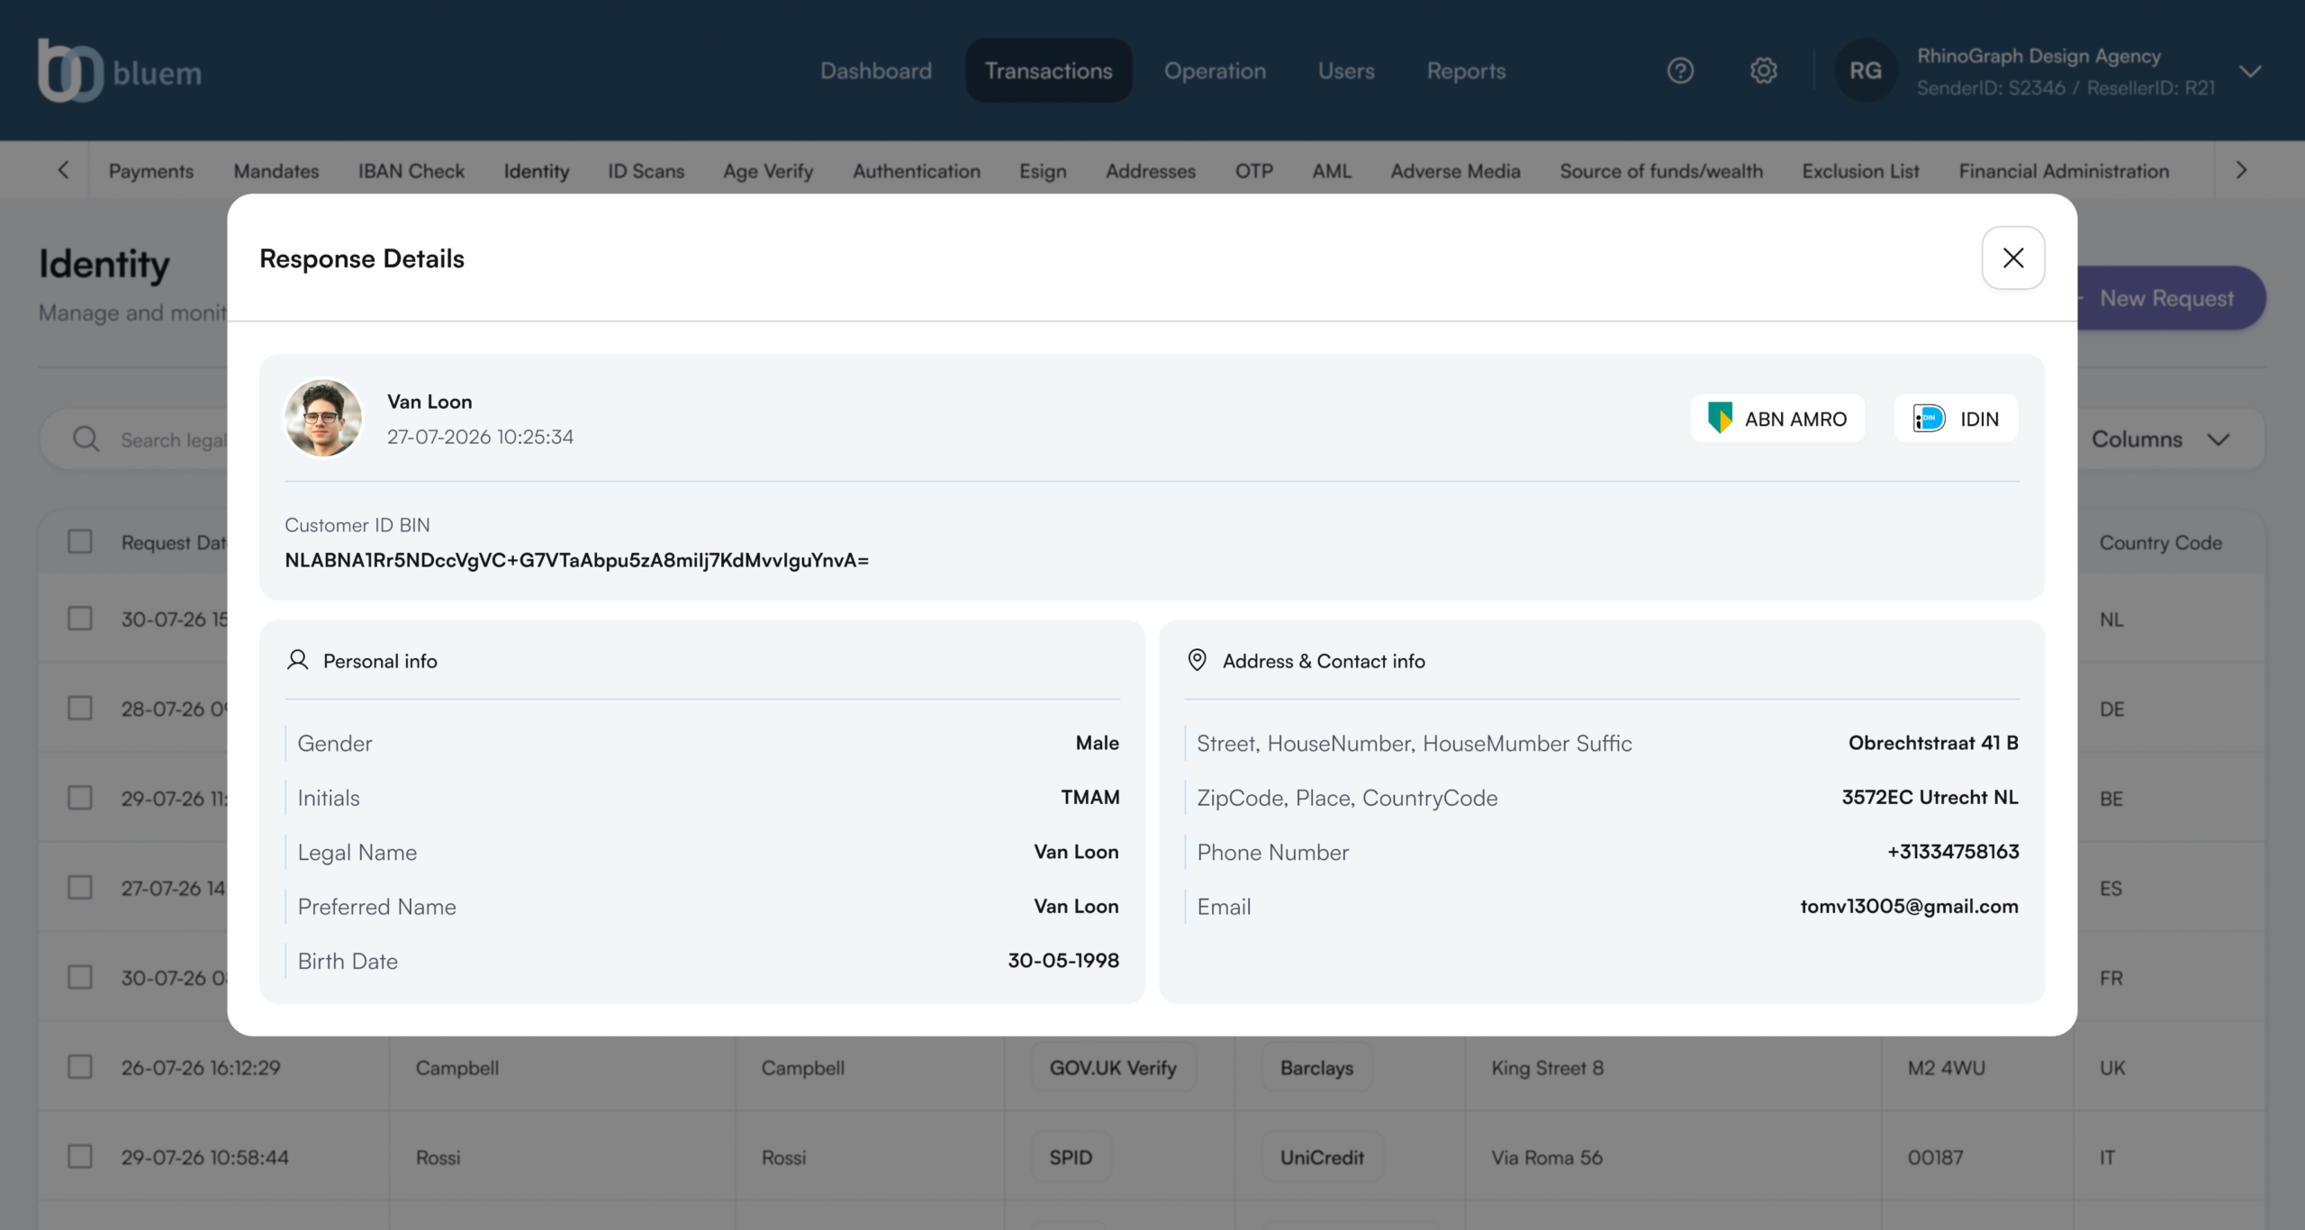
Task: Click the Customer ID BIN value
Action: (576, 560)
